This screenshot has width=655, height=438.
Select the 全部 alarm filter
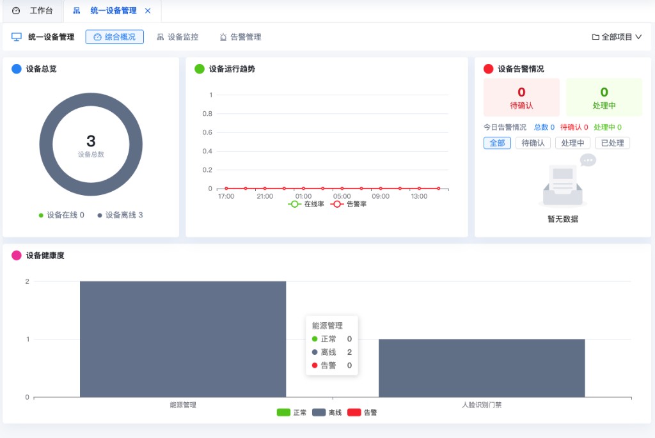497,143
